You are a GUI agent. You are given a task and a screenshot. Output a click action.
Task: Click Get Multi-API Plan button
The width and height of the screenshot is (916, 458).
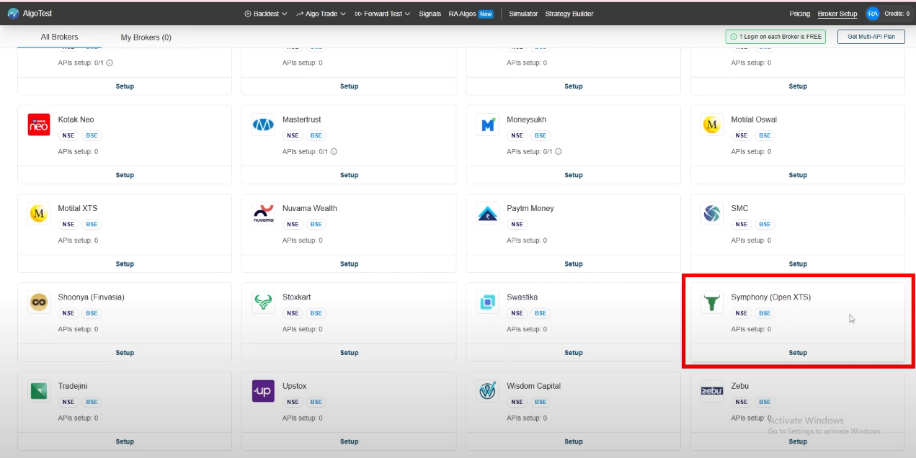click(871, 37)
